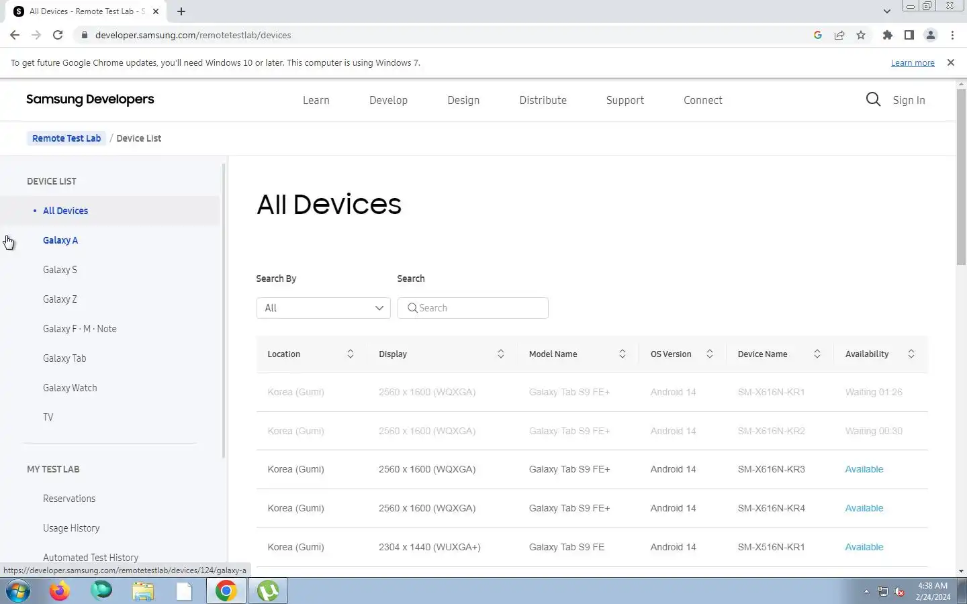Open the Design menu

tap(463, 100)
